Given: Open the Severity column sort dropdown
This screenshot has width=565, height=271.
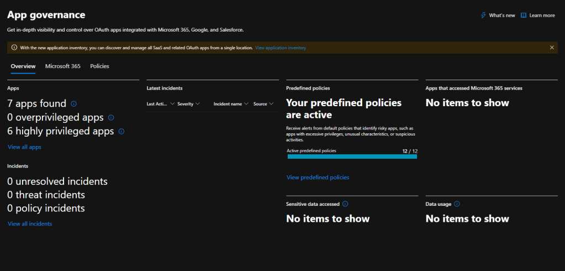Looking at the screenshot, I should (x=197, y=104).
